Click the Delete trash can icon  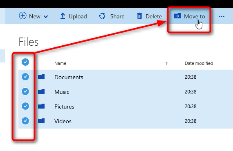(139, 16)
